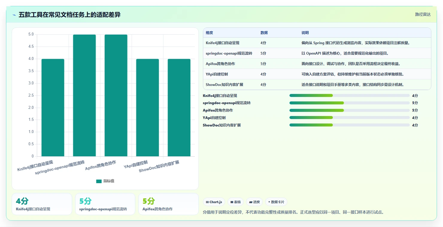This screenshot has width=443, height=227.
Task: Click the ShowDoc知识内容扩展 progress bar
Action: point(350,125)
